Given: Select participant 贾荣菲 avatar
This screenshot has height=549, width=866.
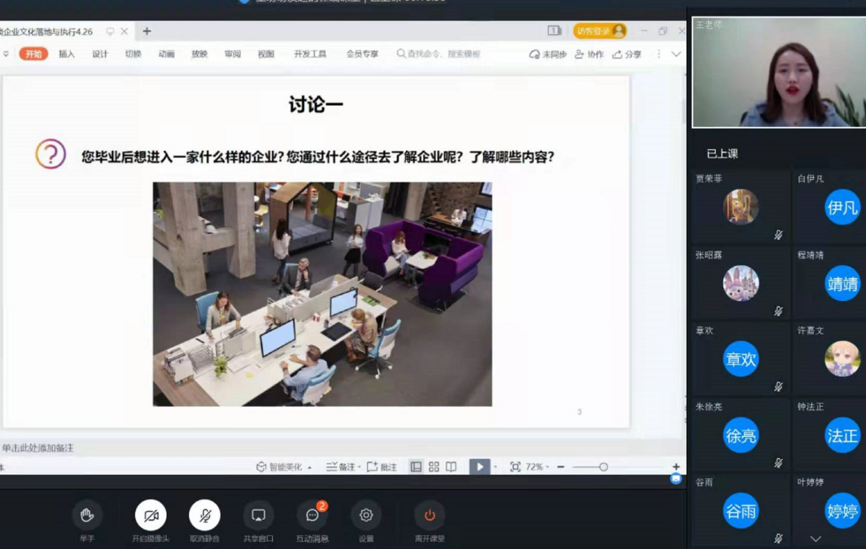Looking at the screenshot, I should point(741,207).
